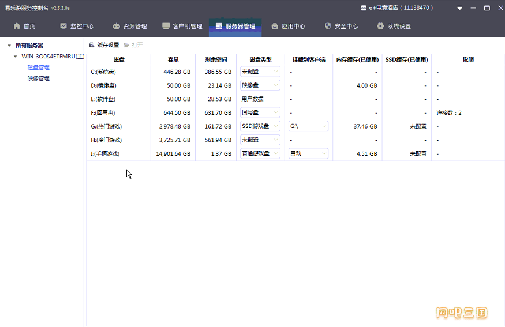Click the shield icon for 安全中心
The image size is (505, 327).
coord(328,26)
